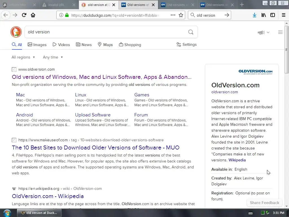289x217 pixels.
Task: Select the Images search tab
Action: point(37,45)
